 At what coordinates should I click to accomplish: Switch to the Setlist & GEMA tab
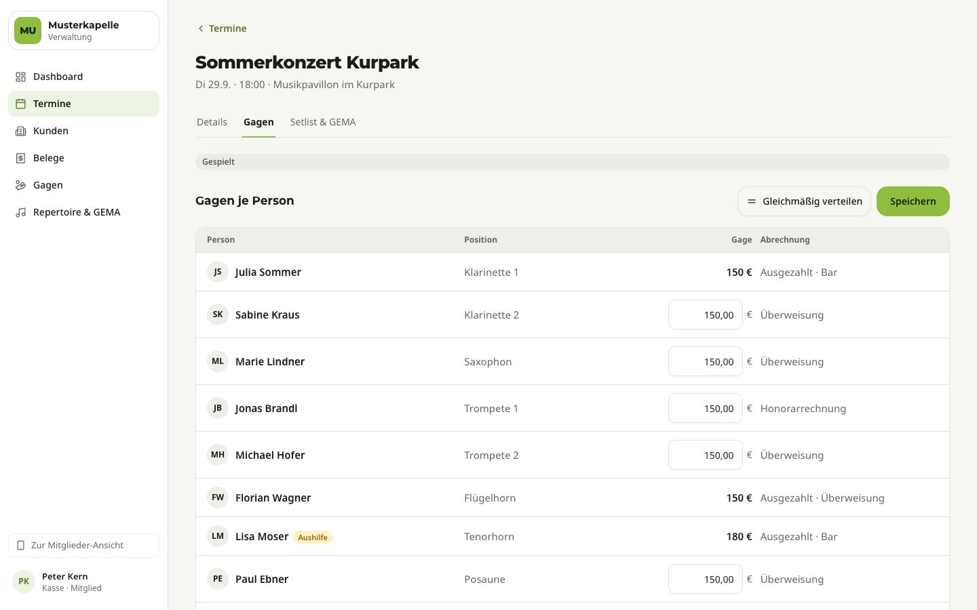[x=323, y=122]
